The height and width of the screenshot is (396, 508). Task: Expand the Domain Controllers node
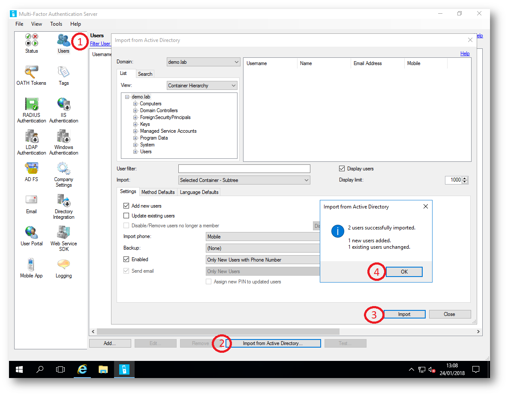(135, 110)
